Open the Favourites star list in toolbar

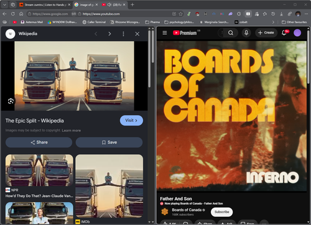(265, 14)
